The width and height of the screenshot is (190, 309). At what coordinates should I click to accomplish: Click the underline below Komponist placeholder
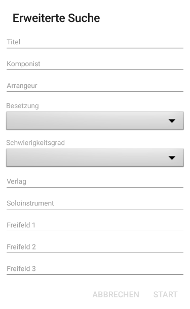pyautogui.click(x=95, y=70)
